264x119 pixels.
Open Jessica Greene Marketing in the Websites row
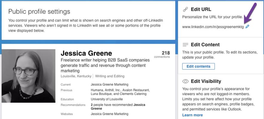click(109, 114)
